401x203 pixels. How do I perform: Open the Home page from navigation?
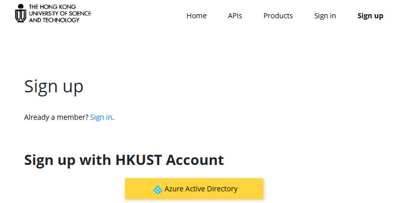[x=196, y=16]
